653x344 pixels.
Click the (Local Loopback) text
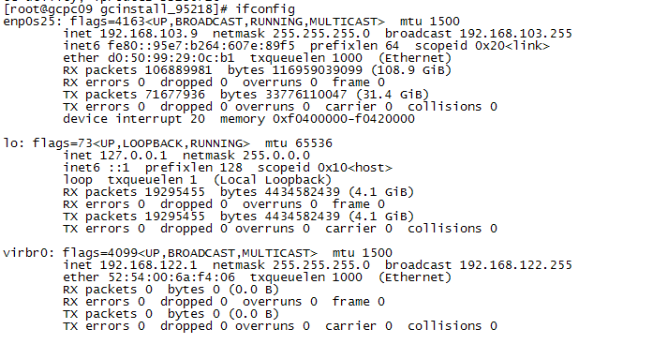tap(273, 180)
